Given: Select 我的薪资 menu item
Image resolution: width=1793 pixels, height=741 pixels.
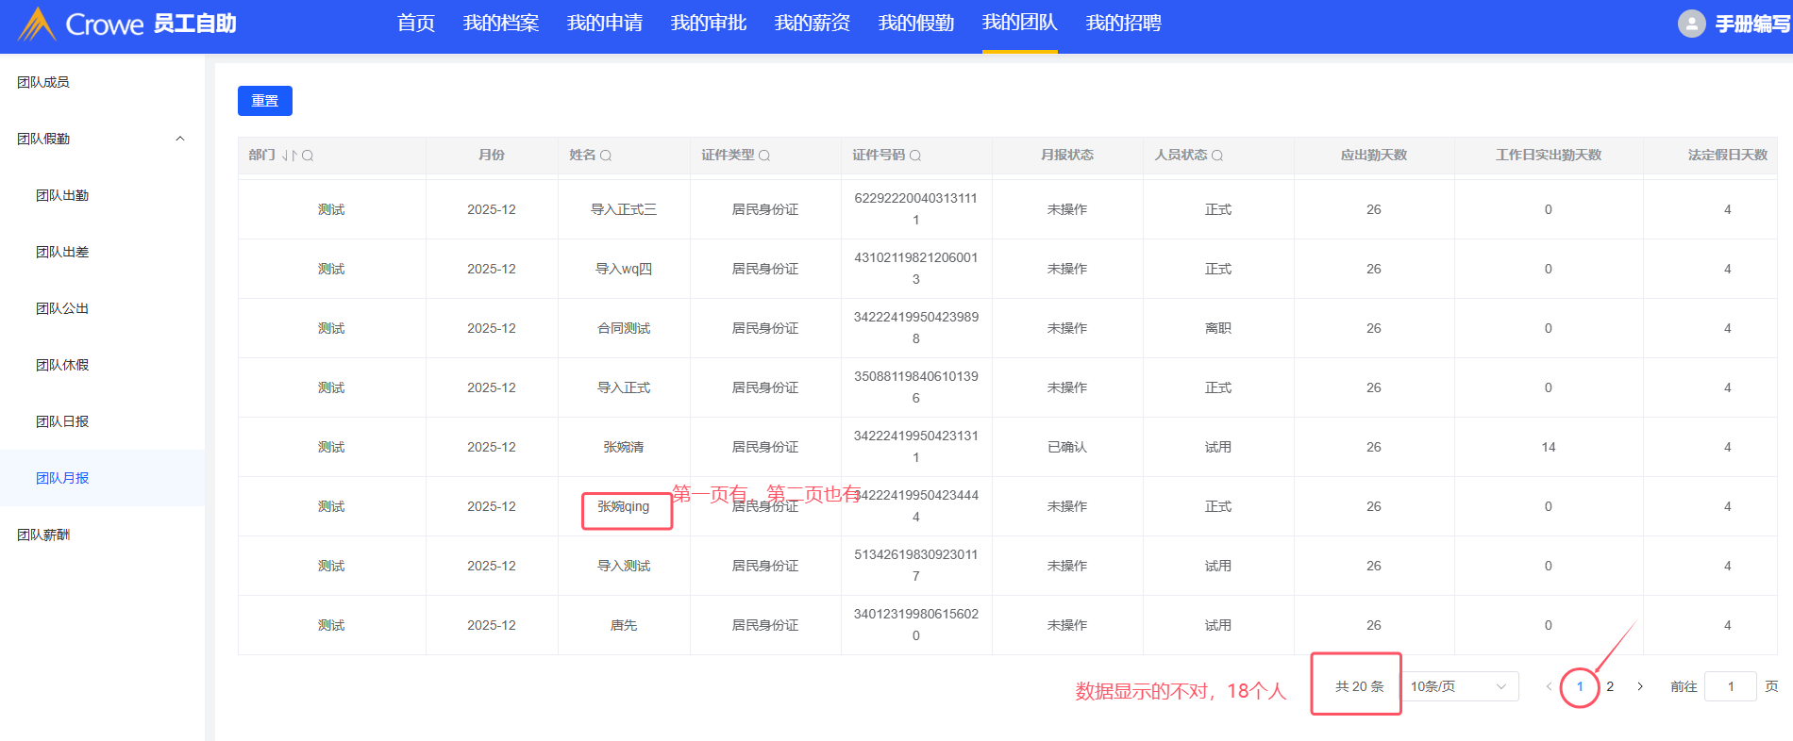Looking at the screenshot, I should tap(813, 24).
